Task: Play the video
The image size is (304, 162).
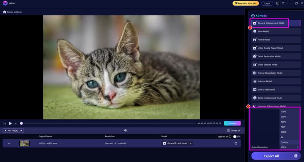Action: tap(10, 123)
